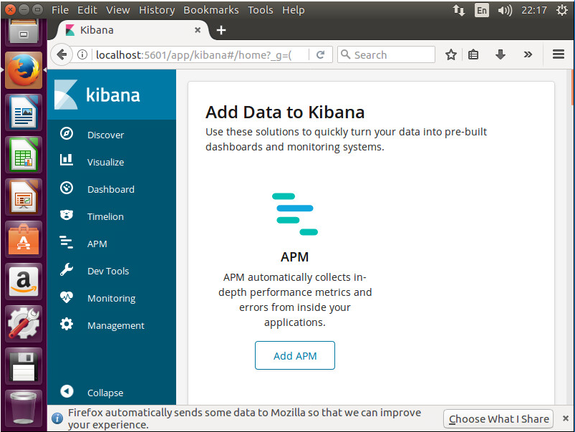Image resolution: width=575 pixels, height=432 pixels.
Task: Click the volume indicator in top panel
Action: tap(505, 10)
